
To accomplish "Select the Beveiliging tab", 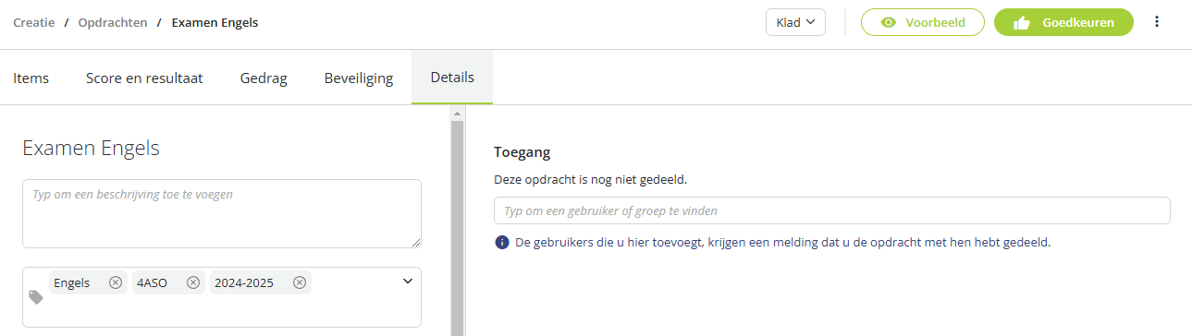I will click(359, 78).
